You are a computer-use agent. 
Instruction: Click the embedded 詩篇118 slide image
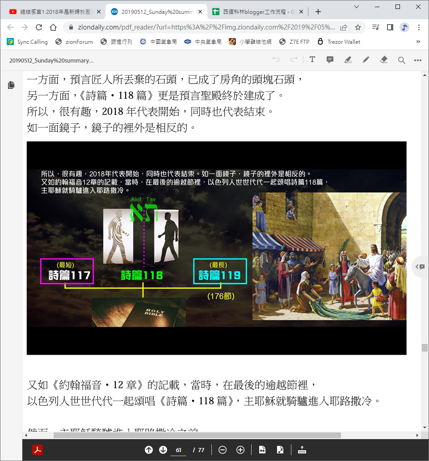click(217, 248)
